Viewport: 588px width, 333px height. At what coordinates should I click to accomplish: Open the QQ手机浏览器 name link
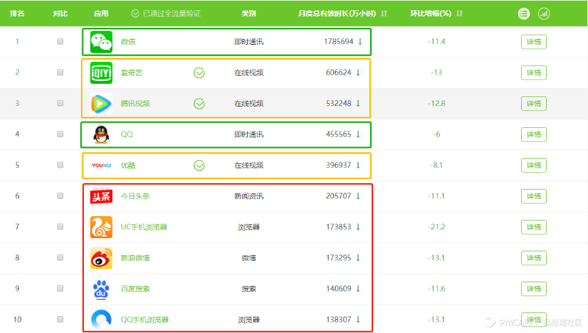(145, 320)
